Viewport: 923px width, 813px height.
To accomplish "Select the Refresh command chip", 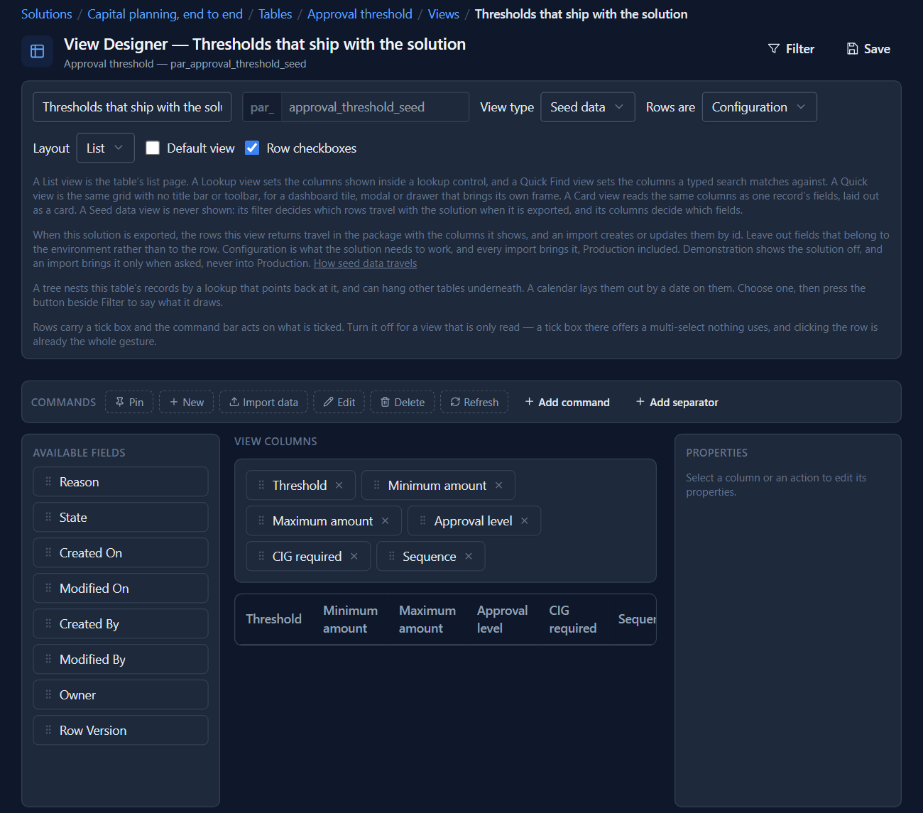I will 474,402.
